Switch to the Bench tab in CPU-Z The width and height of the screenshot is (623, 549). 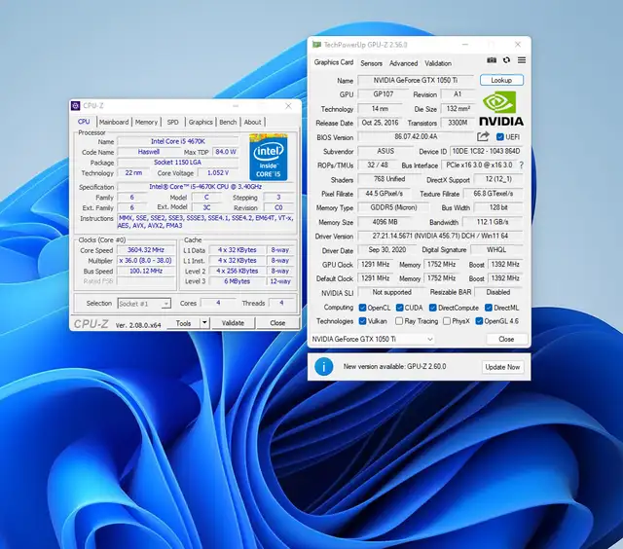228,122
